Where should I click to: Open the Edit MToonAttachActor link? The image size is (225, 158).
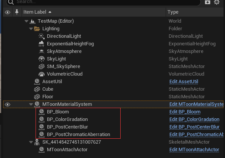[x=194, y=150]
